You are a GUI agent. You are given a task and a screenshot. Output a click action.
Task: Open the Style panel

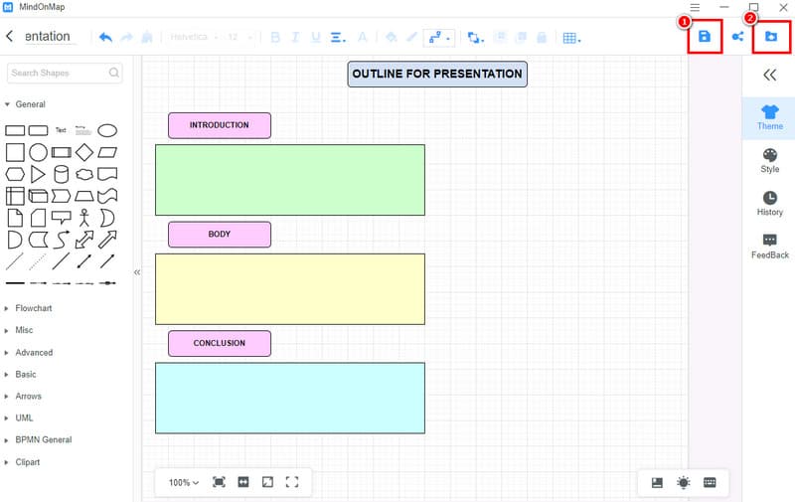pyautogui.click(x=769, y=161)
